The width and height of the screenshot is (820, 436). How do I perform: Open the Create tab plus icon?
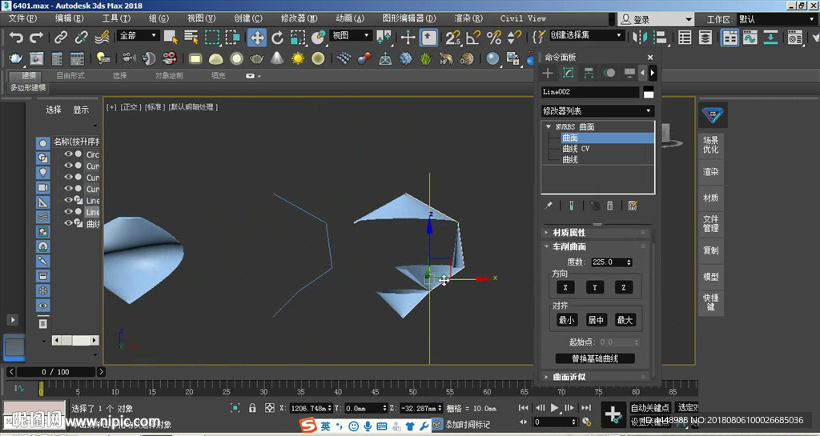(548, 73)
